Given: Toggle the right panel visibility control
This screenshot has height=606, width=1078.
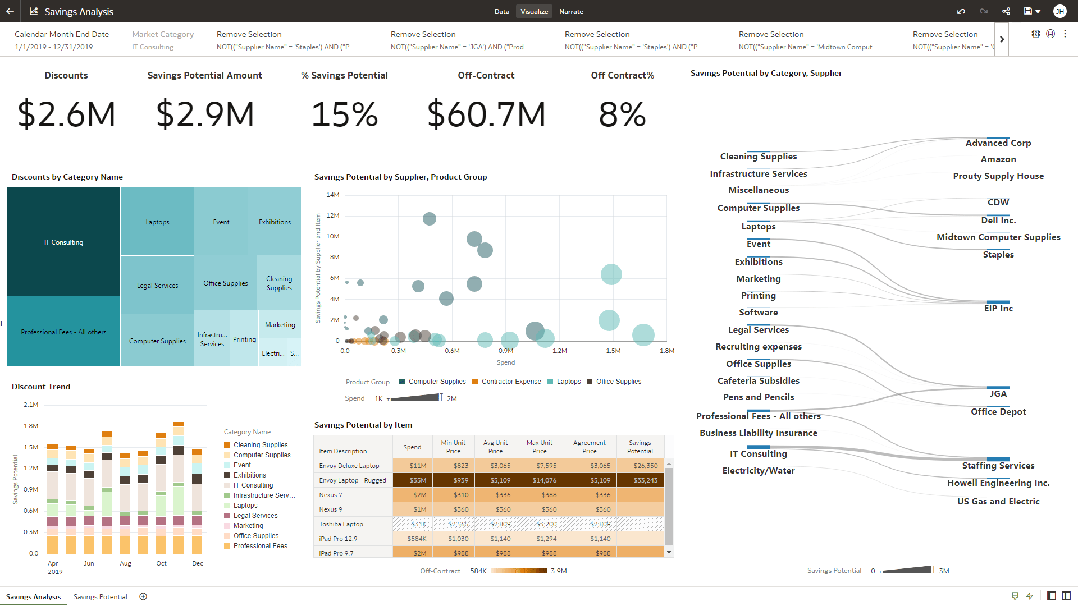Looking at the screenshot, I should pos(1066,596).
